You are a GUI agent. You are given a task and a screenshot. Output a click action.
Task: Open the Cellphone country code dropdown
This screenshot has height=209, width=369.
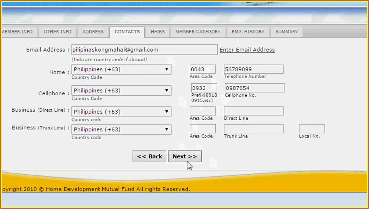tap(121, 91)
